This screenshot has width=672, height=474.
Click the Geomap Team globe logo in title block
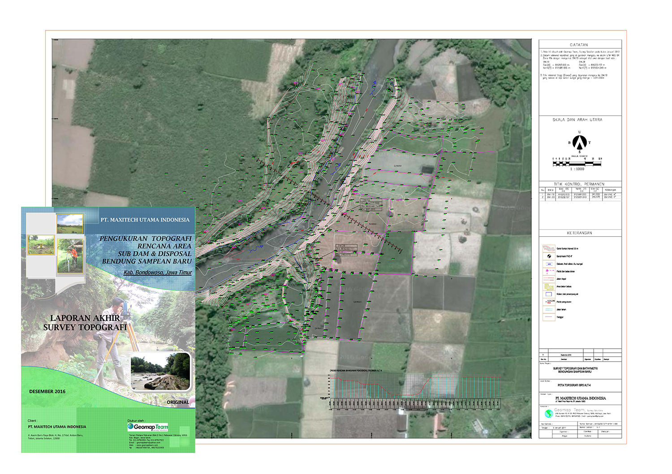click(549, 413)
